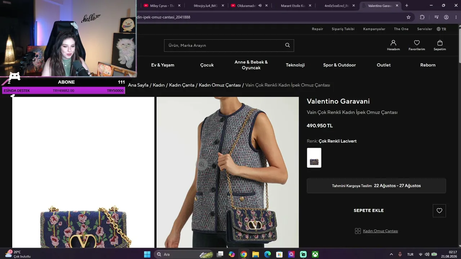Show hidden system tray icons

tap(391, 254)
